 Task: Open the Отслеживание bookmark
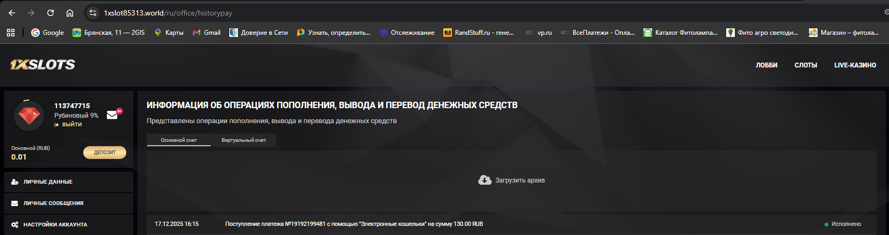[x=407, y=33]
